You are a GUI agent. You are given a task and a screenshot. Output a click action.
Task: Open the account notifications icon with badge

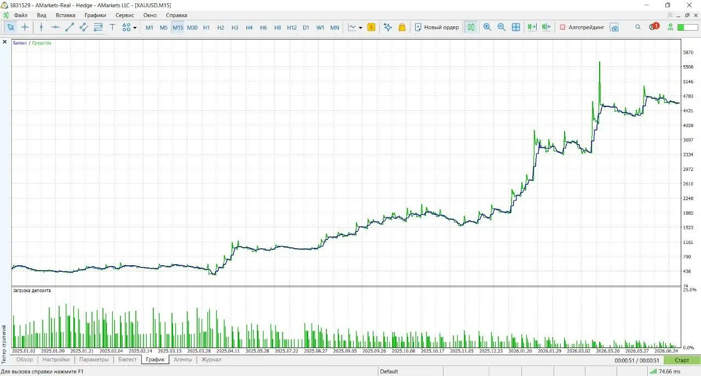pyautogui.click(x=653, y=27)
